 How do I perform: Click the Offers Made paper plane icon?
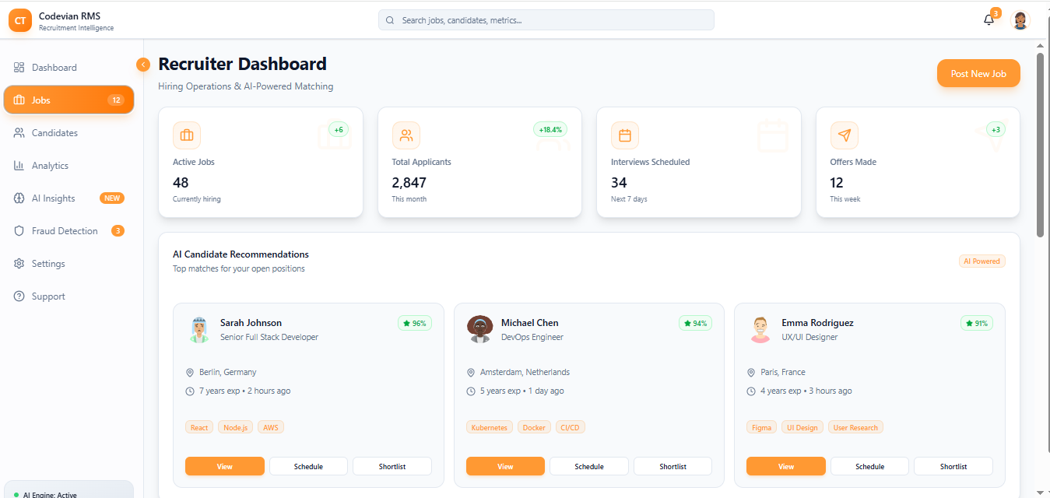pos(844,135)
